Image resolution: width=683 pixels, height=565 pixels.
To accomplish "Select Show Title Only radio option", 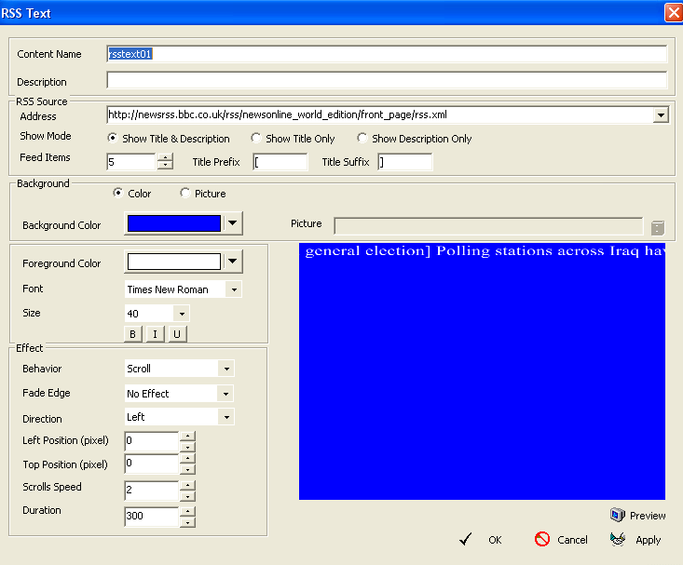I will (256, 139).
